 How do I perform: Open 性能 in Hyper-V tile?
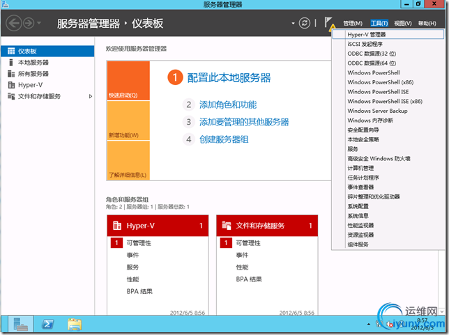[x=132, y=279]
